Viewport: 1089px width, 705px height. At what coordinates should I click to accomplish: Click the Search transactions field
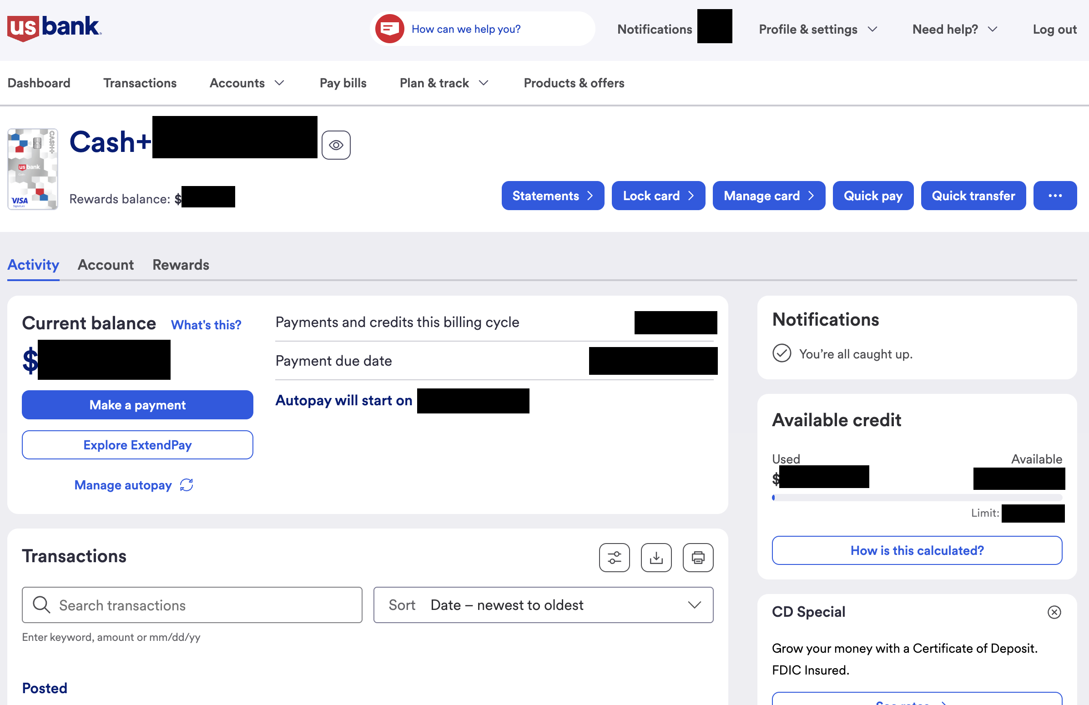192,605
